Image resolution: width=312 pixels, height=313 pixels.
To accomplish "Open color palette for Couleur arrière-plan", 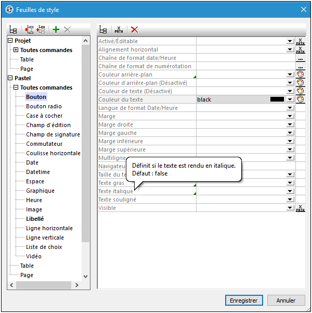I will tap(300, 74).
